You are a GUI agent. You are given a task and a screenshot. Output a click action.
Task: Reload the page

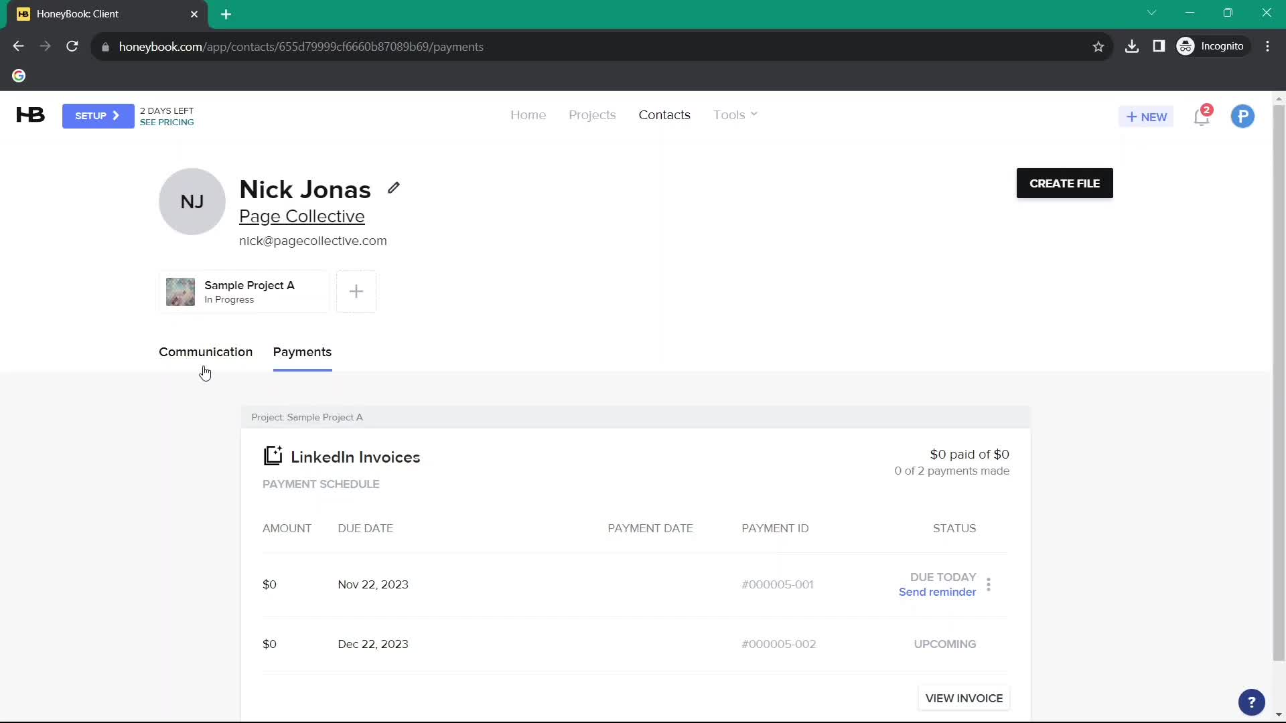pos(72,46)
